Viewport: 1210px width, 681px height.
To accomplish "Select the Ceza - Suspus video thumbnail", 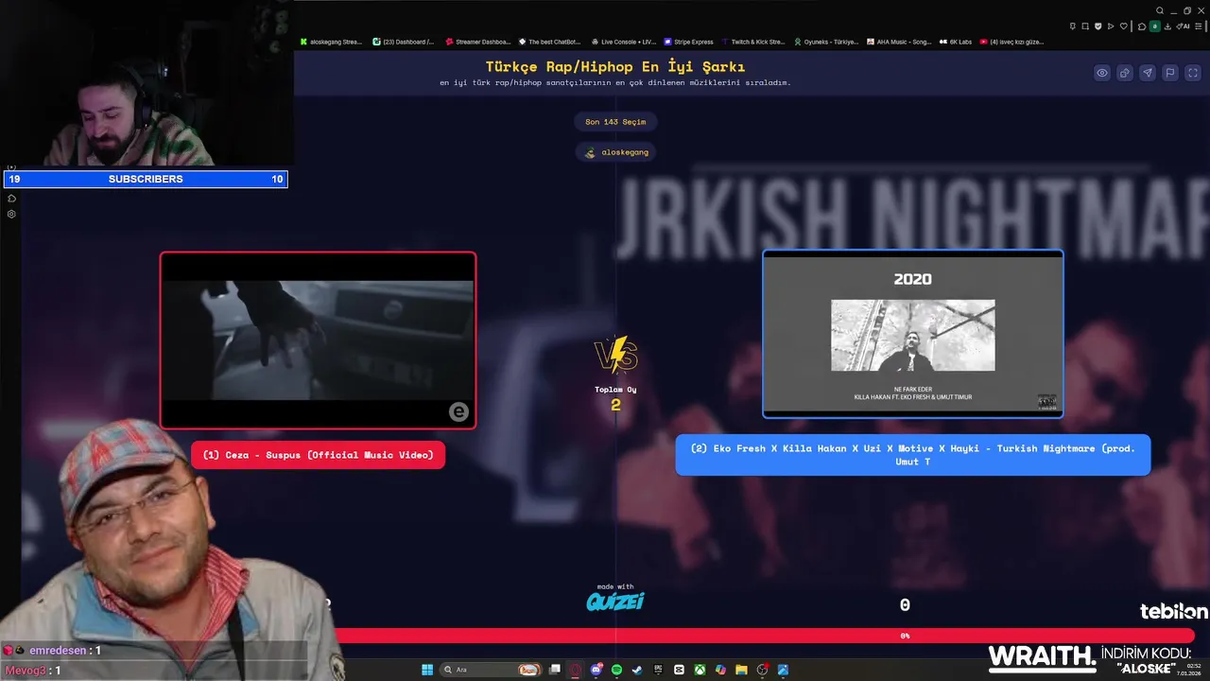I will [318, 340].
